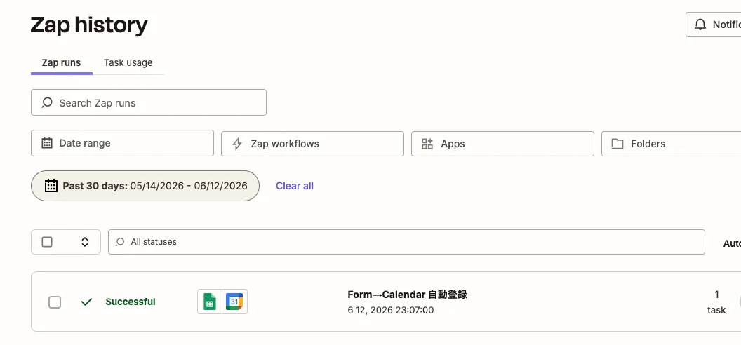Click the calendar icon in Date range filter
Viewport: 741px width, 345px height.
point(47,143)
